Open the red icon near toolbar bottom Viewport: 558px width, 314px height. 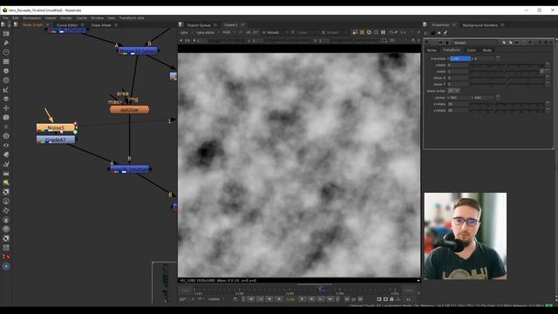[6, 256]
